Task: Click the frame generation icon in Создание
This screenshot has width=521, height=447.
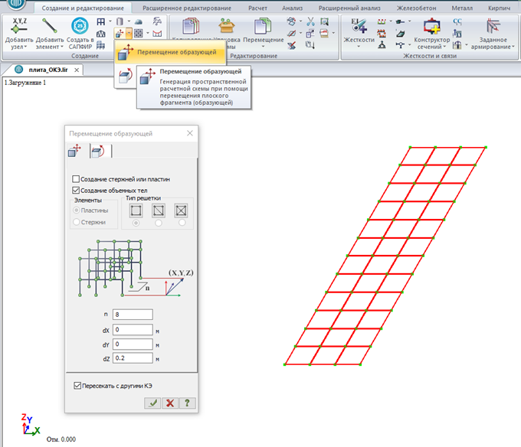Action: click(x=100, y=22)
